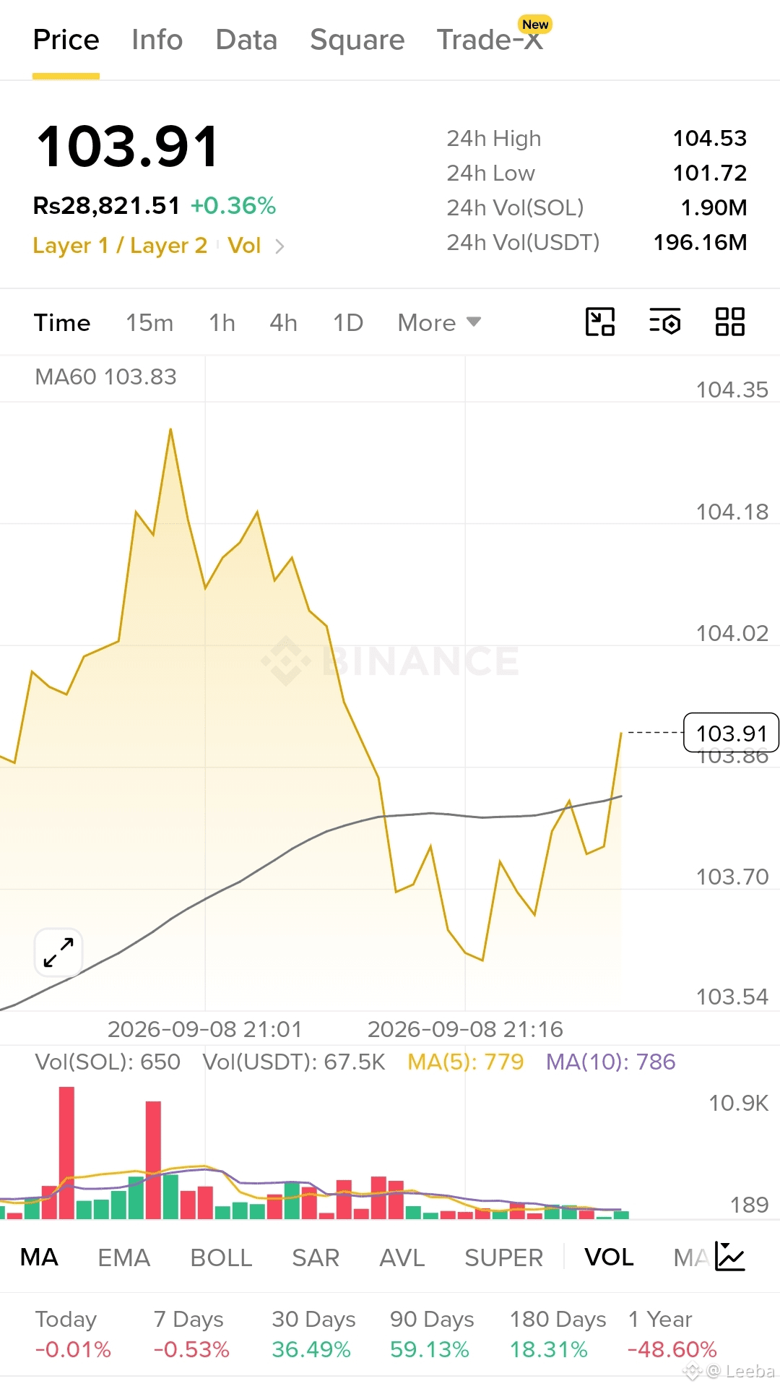Viewport: 780px width, 1389px height.
Task: Toggle the MA indicator
Action: click(x=39, y=1257)
